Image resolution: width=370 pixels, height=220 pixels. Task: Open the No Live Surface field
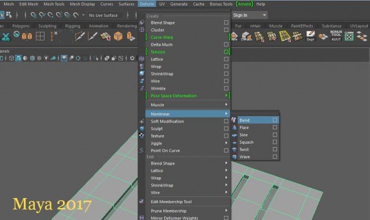(x=105, y=16)
